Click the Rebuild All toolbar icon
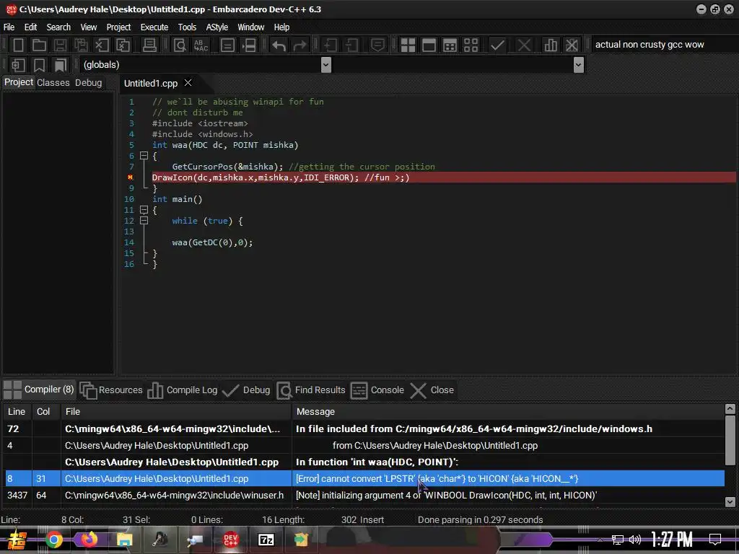This screenshot has height=554, width=739. tap(471, 45)
